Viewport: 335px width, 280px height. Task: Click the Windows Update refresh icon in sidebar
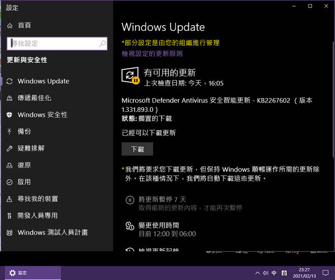pos(9,81)
